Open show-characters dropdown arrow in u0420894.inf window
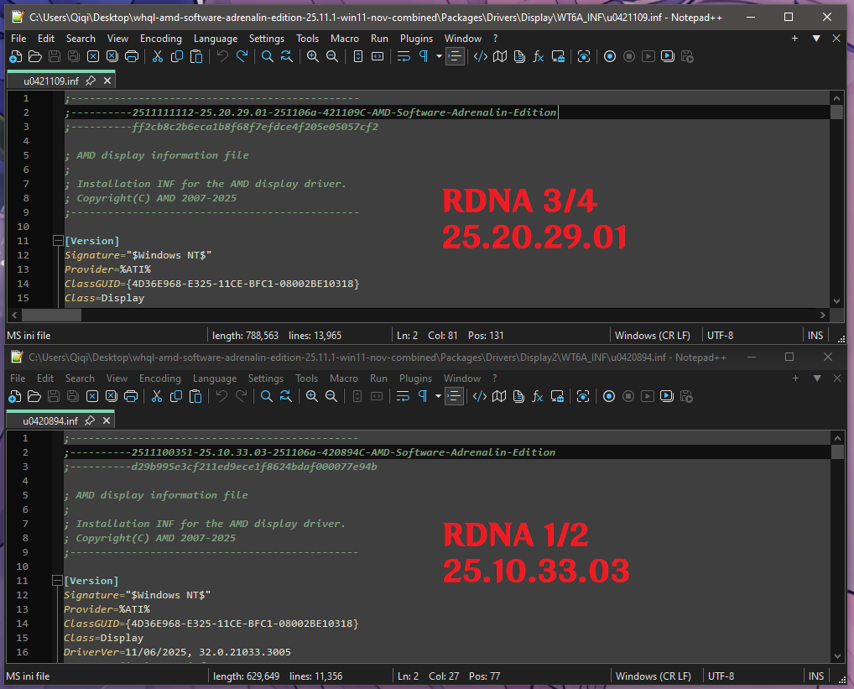 point(438,396)
